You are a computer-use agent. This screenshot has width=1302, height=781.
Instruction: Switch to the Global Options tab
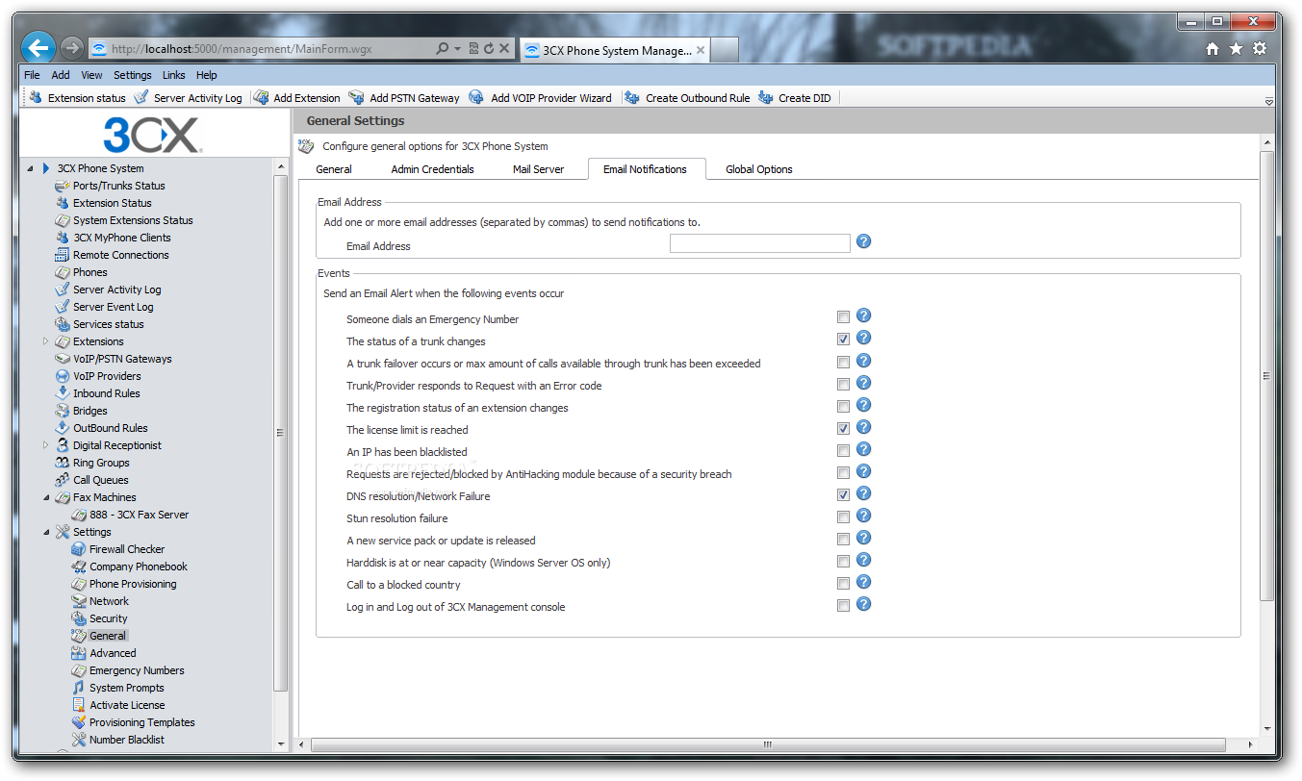(x=759, y=169)
